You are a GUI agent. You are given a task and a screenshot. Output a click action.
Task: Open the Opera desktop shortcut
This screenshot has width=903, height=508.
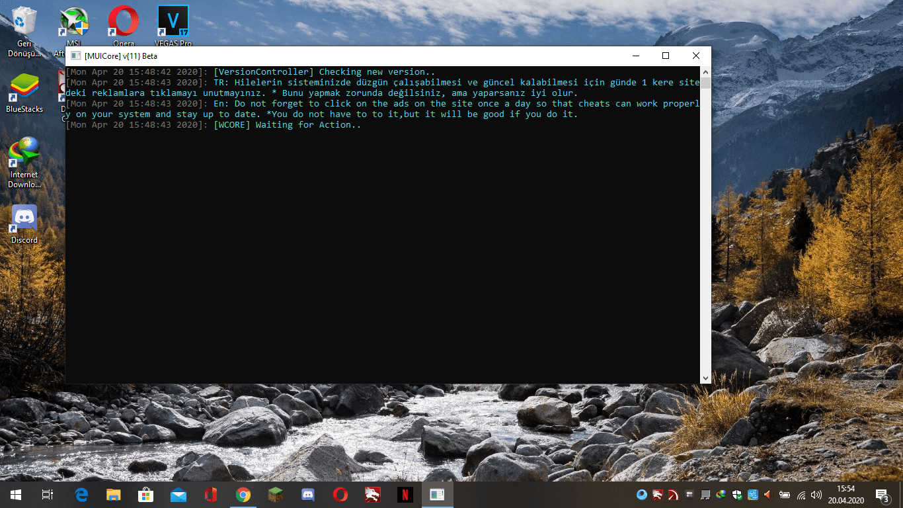123,25
